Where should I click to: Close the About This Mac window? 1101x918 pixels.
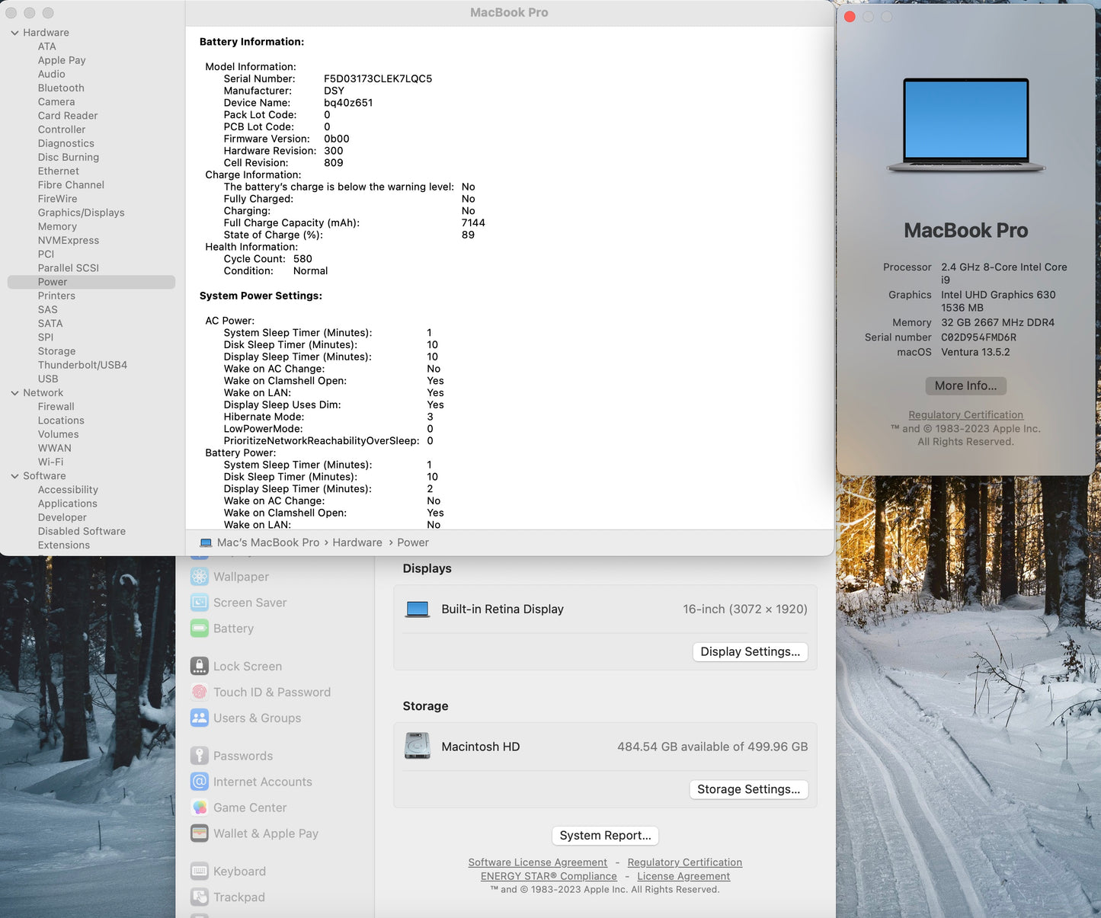850,17
